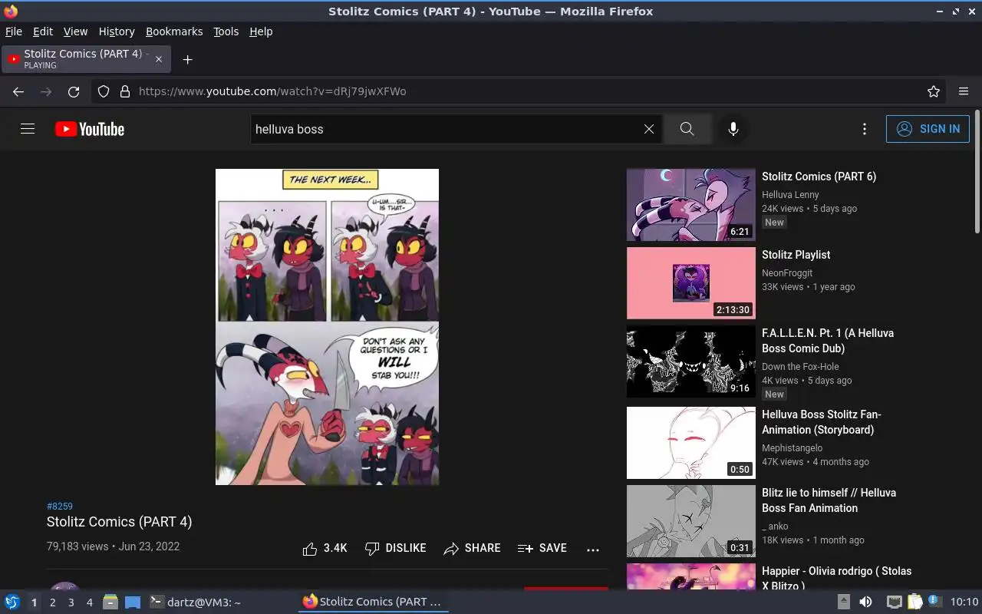Switch to workspace 3

point(71,602)
